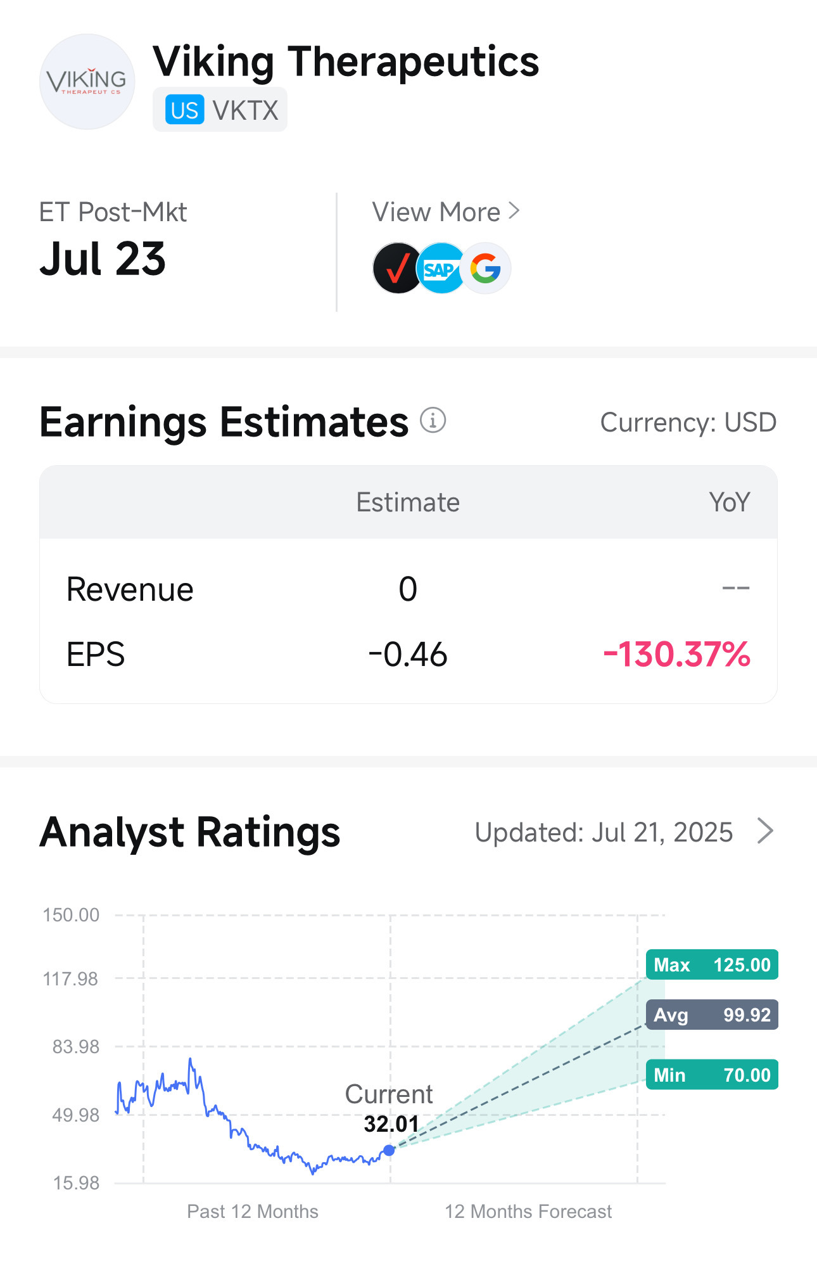The image size is (817, 1268).
Task: Open the Verizon checkmark logo icon
Action: pos(397,268)
